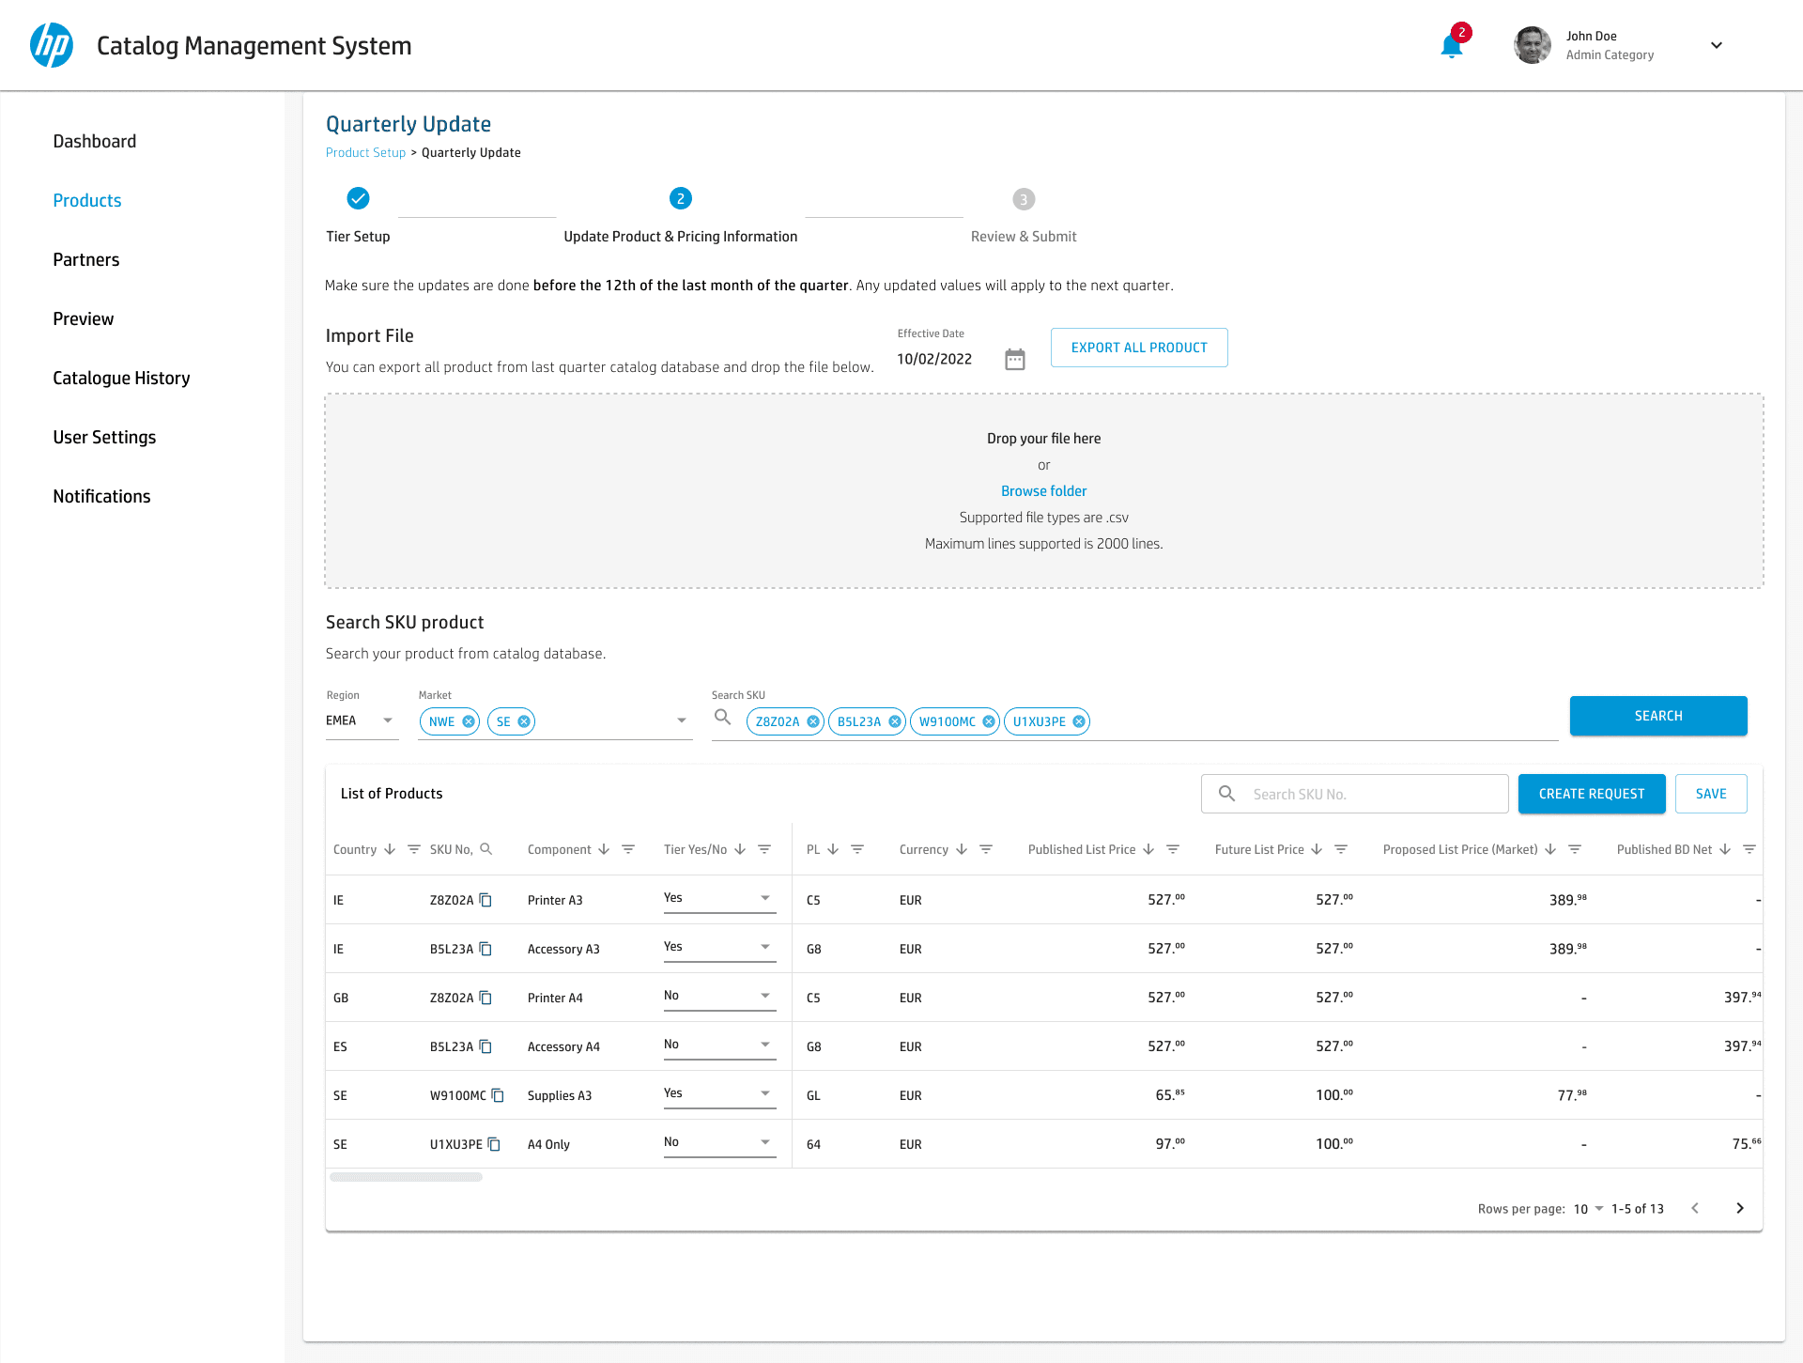This screenshot has width=1803, height=1363.
Task: Open rows per page selector
Action: click(x=1589, y=1209)
